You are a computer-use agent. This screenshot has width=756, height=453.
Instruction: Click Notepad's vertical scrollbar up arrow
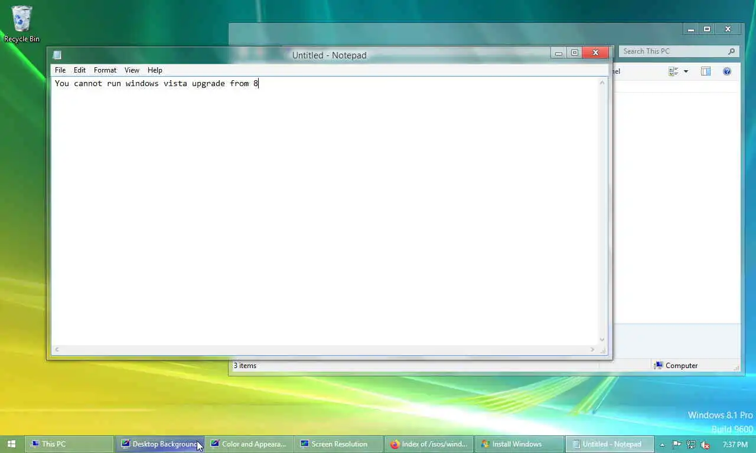coord(602,83)
